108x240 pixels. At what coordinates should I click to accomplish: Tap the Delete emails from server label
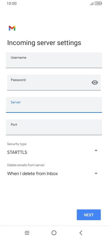pos(26,165)
